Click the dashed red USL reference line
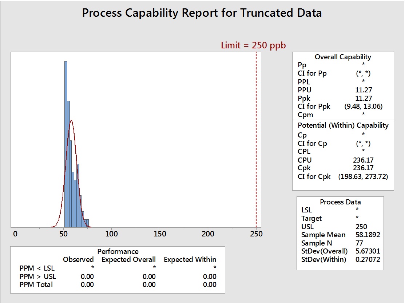Screen dimensions: 405x303 [256, 145]
